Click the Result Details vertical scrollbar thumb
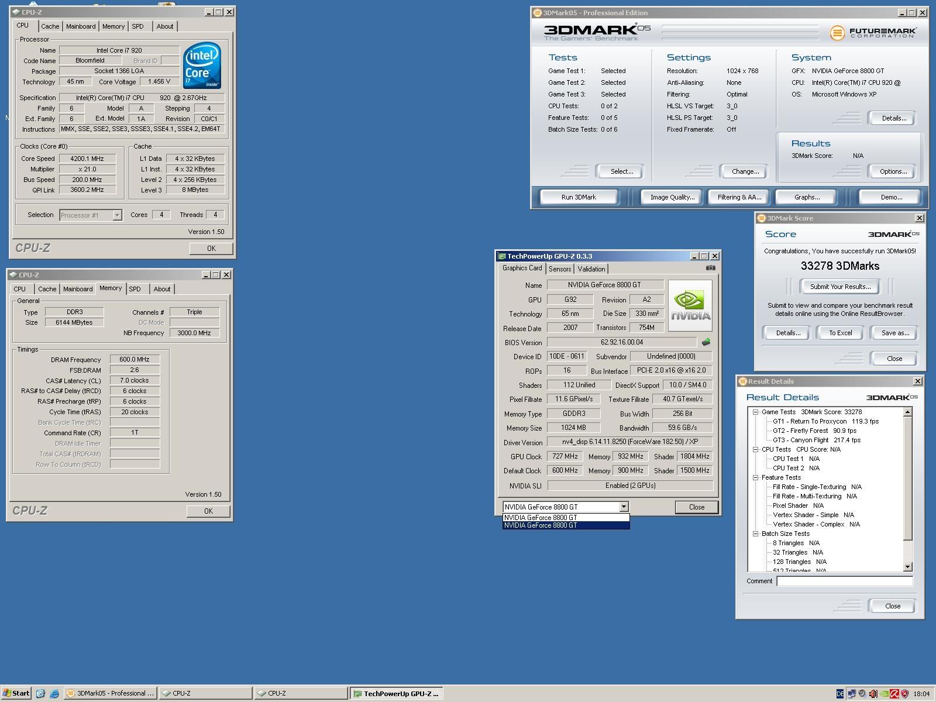This screenshot has height=702, width=936. pos(907,479)
